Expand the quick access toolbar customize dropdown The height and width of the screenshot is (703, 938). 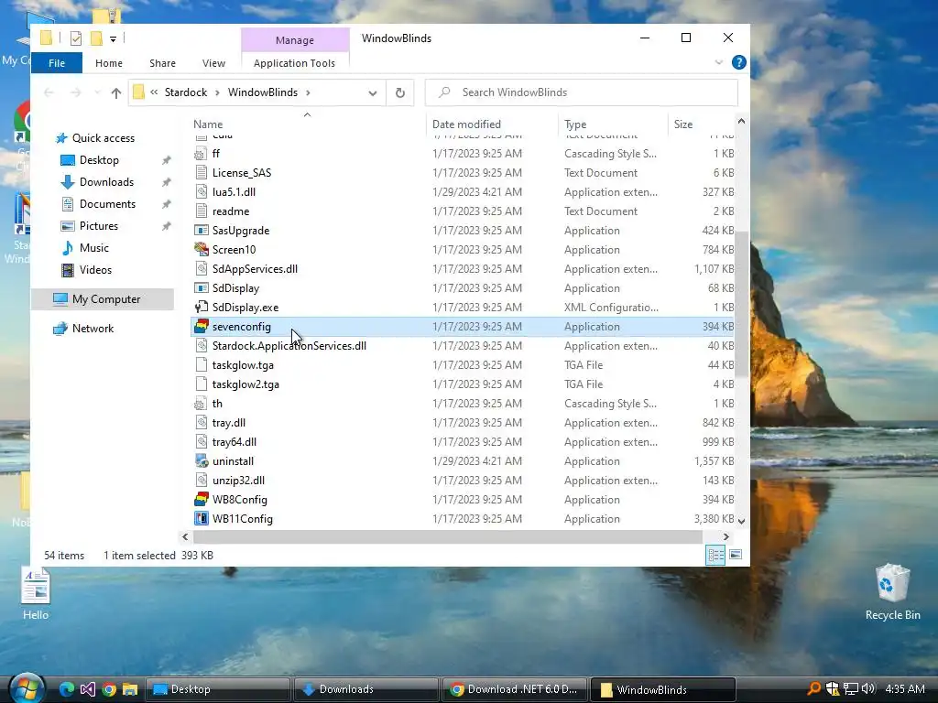click(113, 38)
